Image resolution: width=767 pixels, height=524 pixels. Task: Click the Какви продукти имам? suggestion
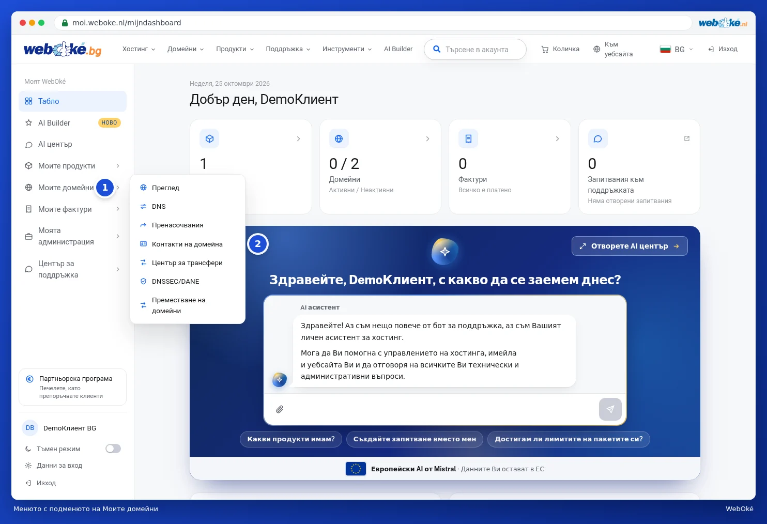(x=291, y=439)
